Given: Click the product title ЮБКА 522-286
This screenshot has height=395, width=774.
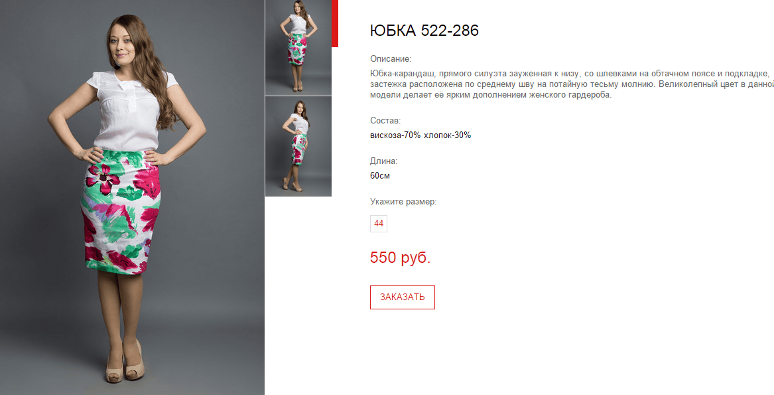Looking at the screenshot, I should click(424, 31).
